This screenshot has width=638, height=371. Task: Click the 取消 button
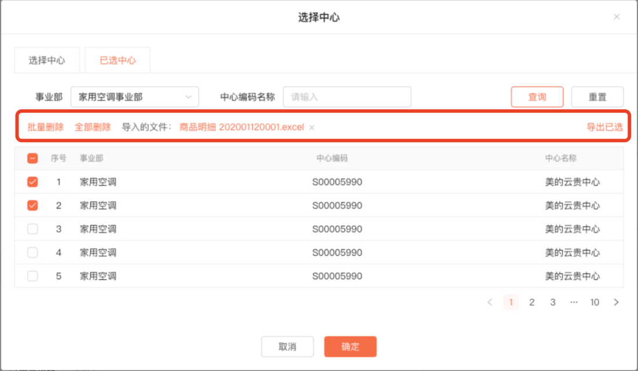287,347
